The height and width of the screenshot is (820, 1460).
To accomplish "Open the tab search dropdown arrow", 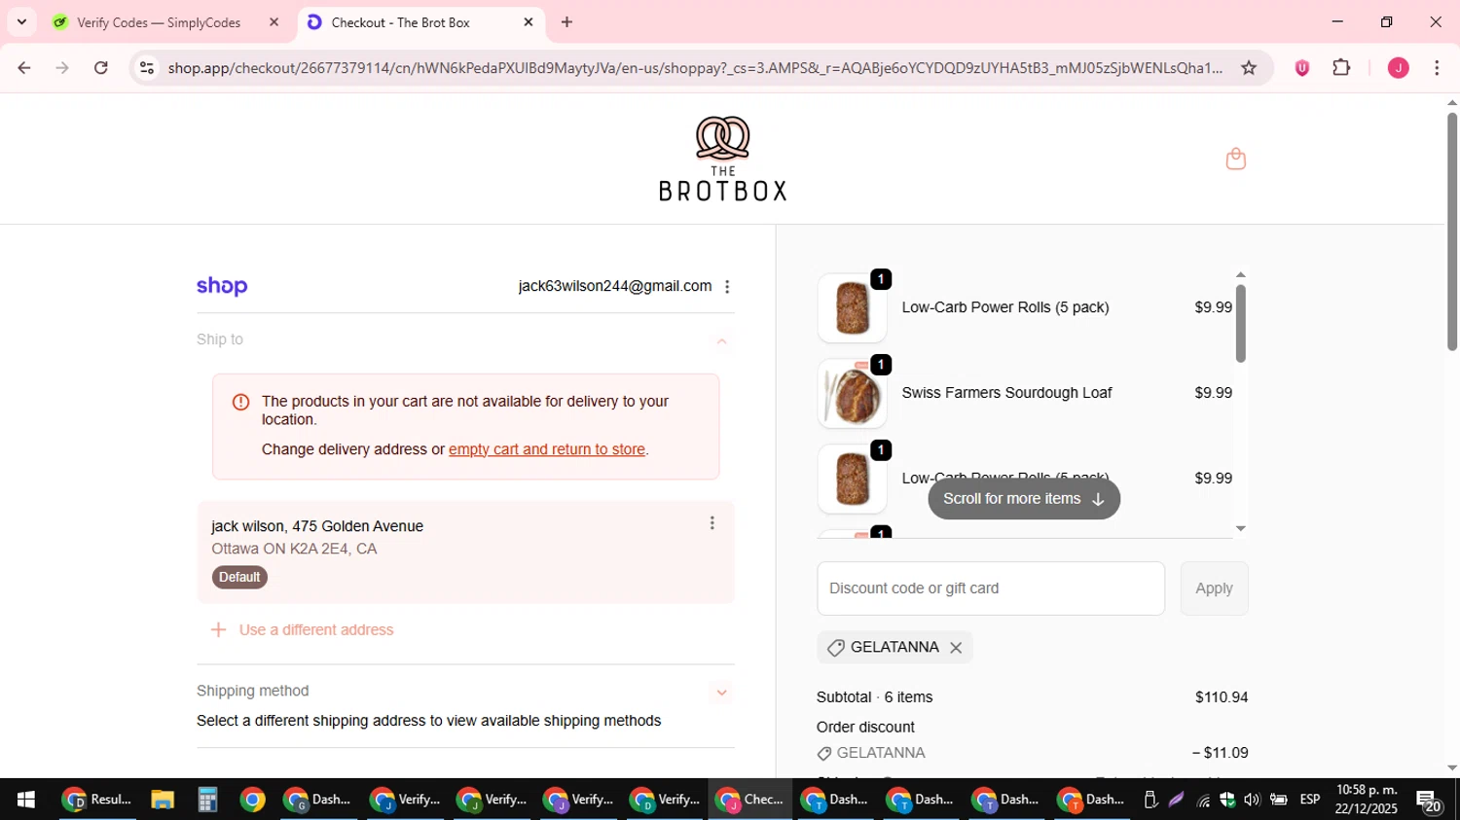I will (x=21, y=21).
